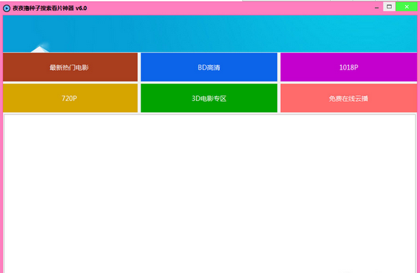
Task: Select the blue BD高清 tile
Action: tap(209, 67)
